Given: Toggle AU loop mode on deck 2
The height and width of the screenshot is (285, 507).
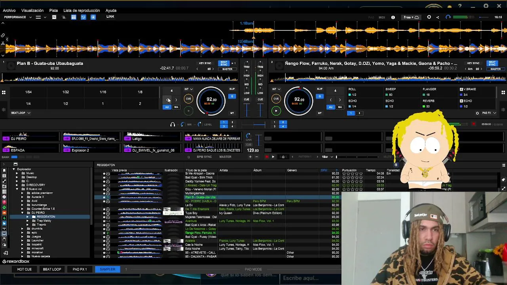Looking at the screenshot, I should pyautogui.click(x=331, y=107).
